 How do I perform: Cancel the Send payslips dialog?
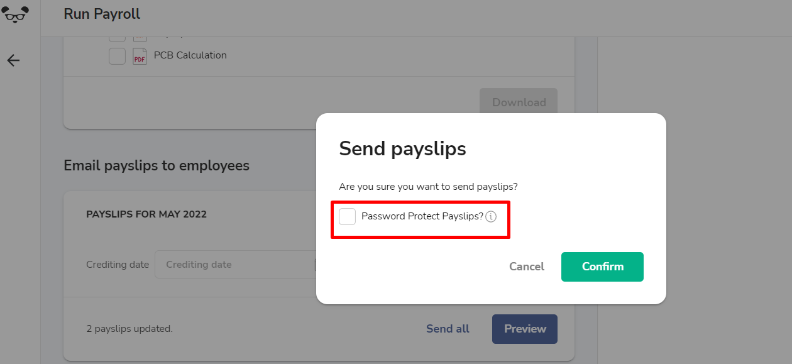pos(527,267)
